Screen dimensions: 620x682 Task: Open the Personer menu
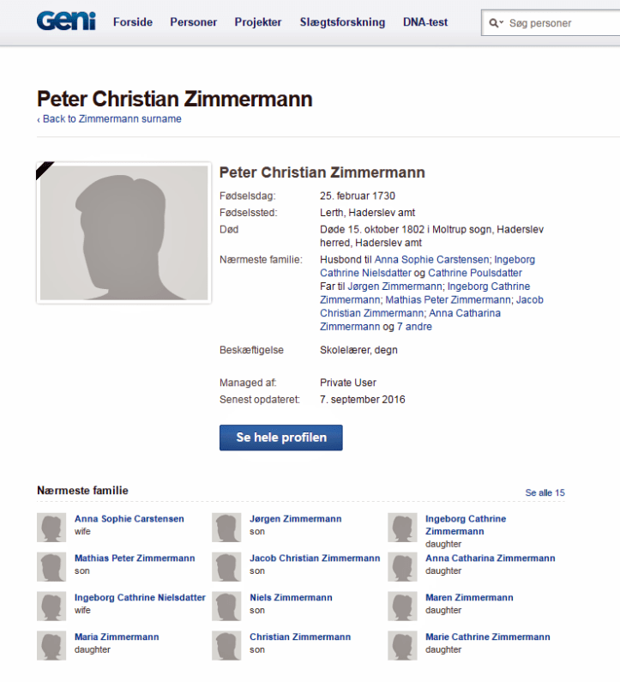[x=193, y=22]
